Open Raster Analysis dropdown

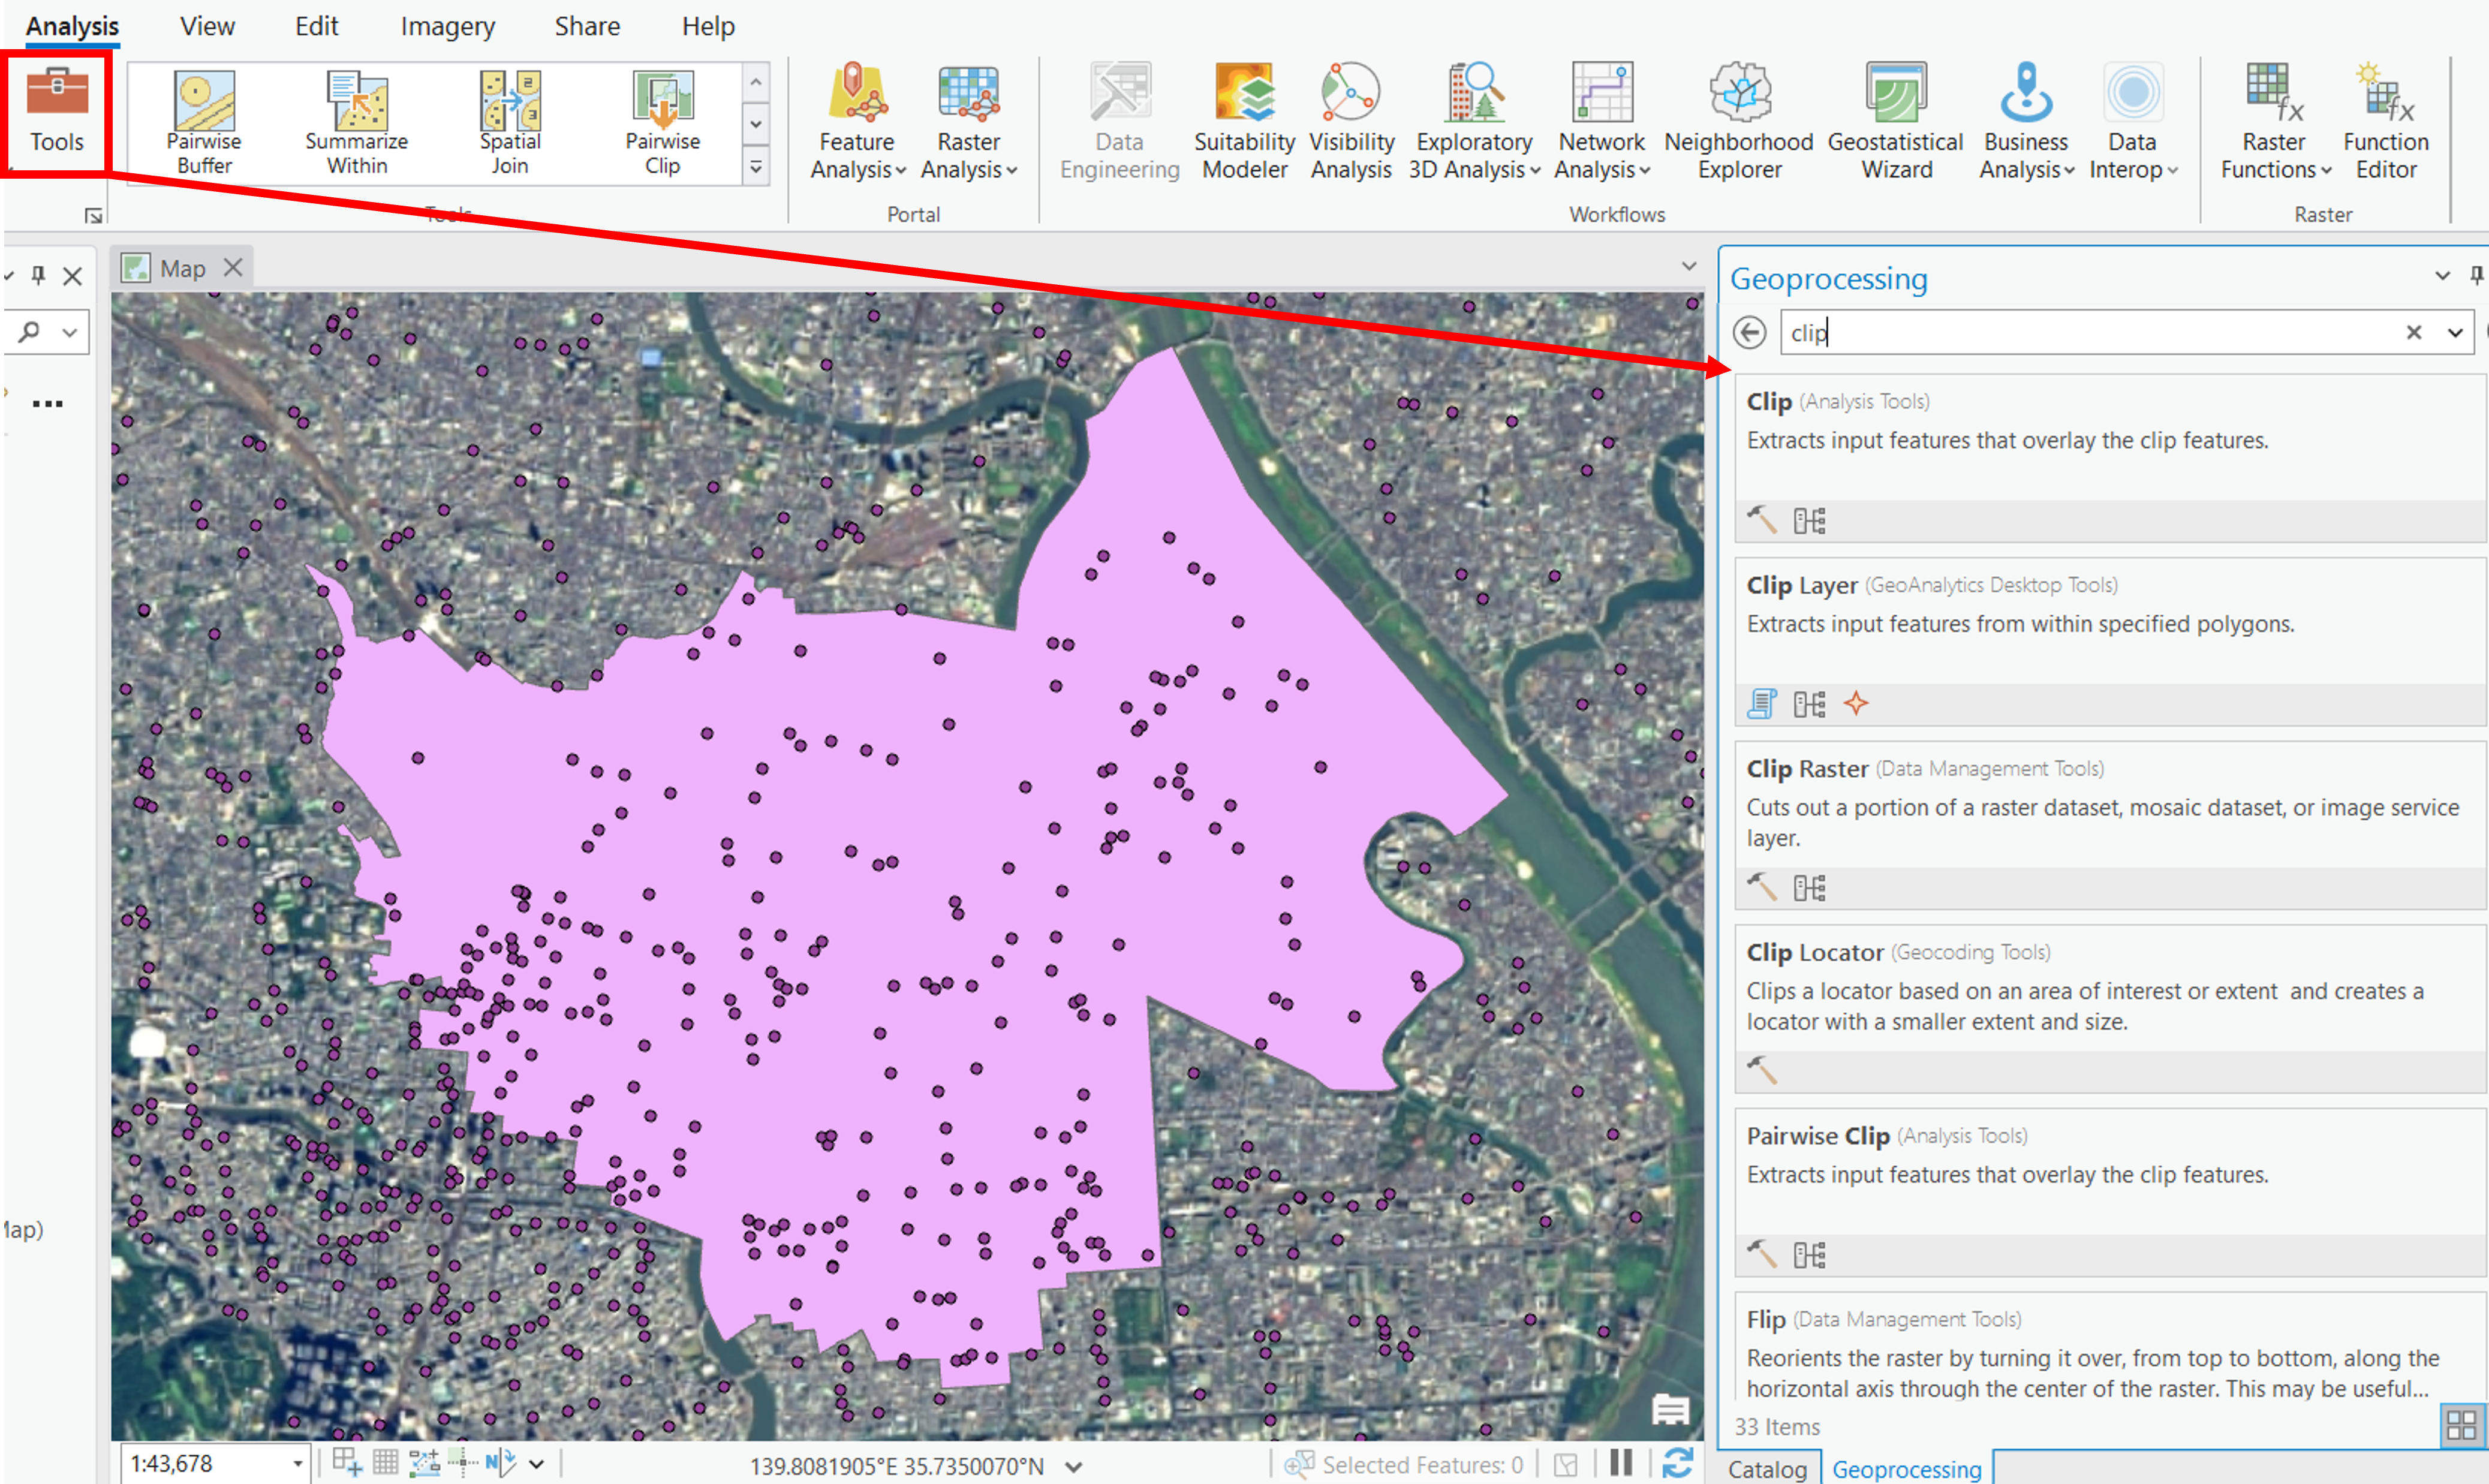[968, 123]
